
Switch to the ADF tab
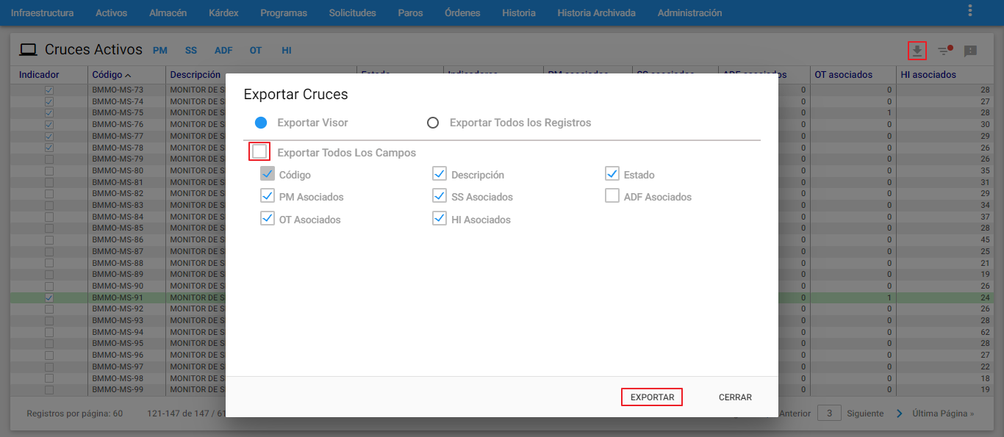pos(223,51)
